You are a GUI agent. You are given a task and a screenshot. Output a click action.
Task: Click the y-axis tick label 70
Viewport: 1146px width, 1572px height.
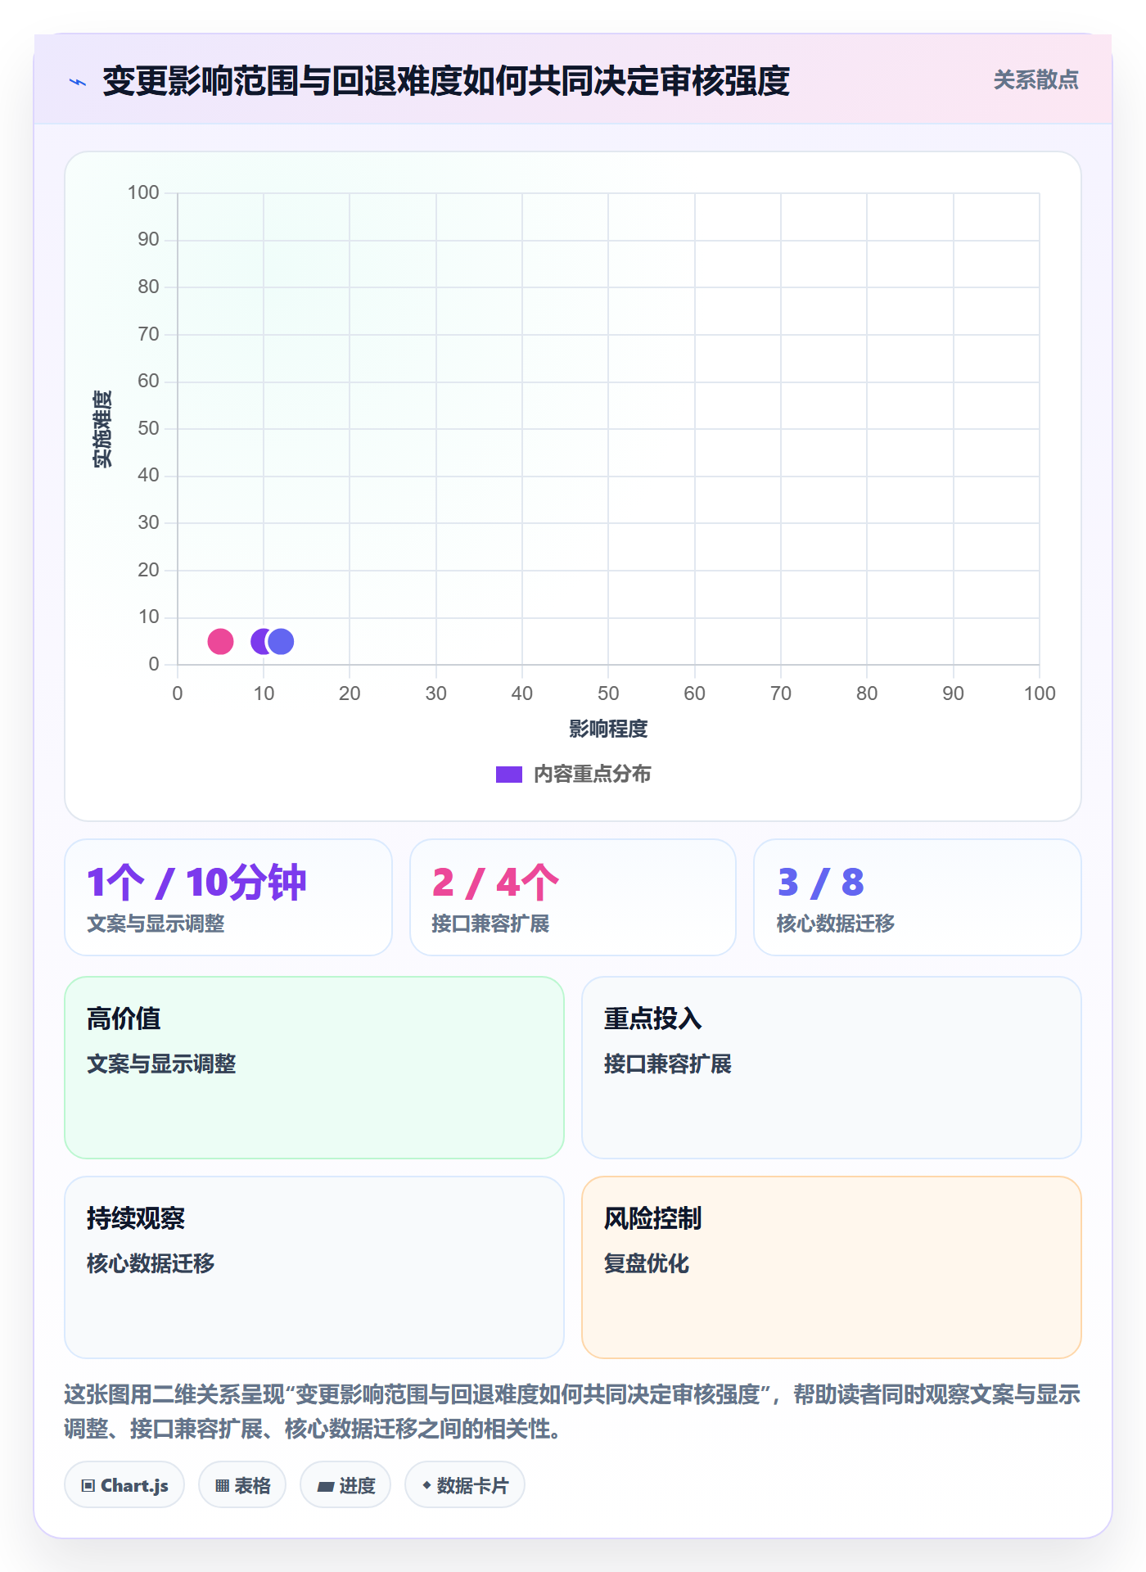(148, 334)
